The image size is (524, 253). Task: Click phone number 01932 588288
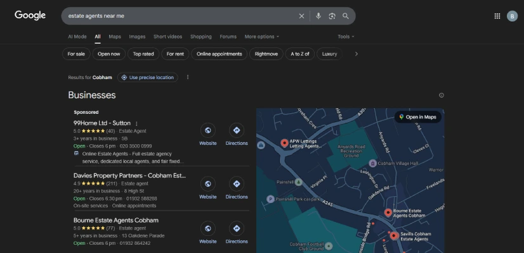click(141, 199)
